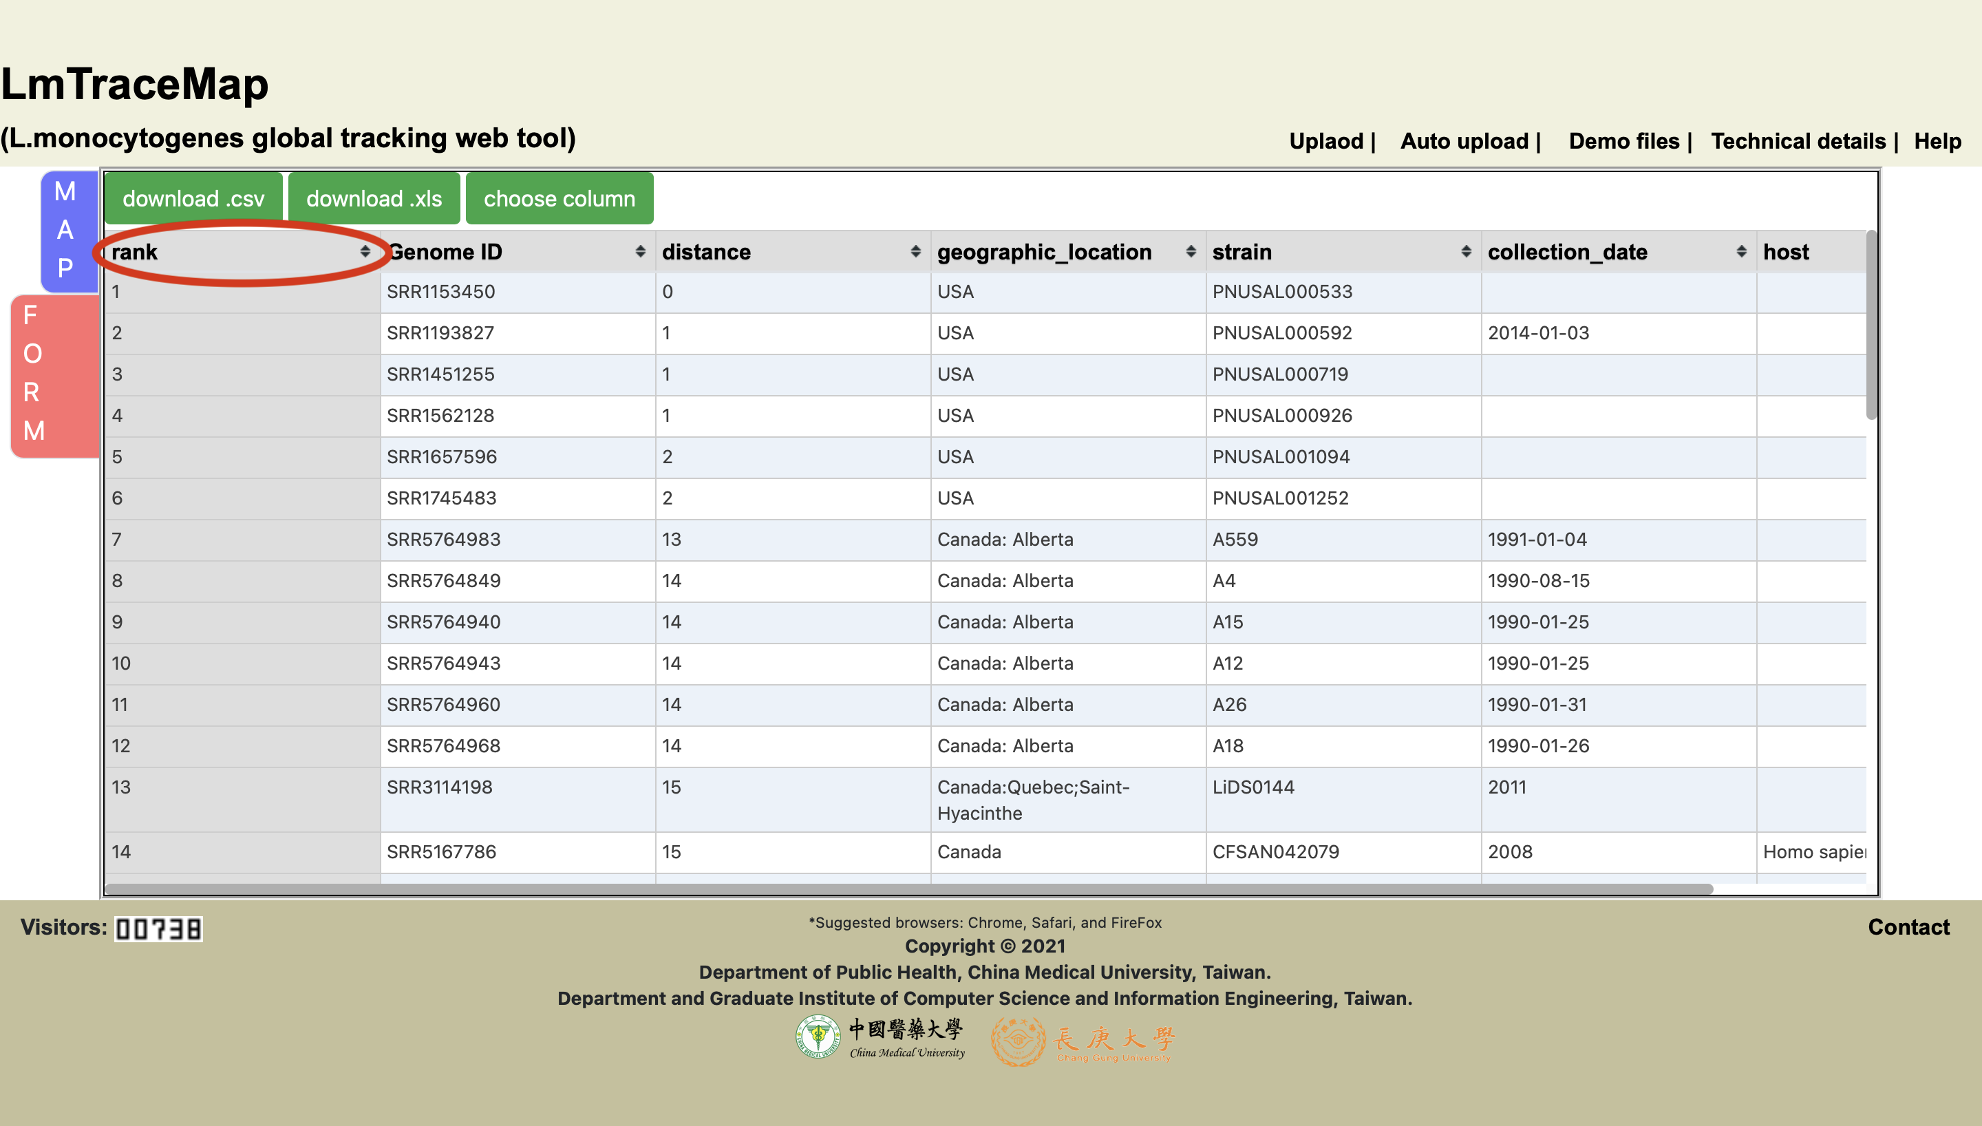Download the table as .xls
1982x1126 pixels.
pyautogui.click(x=374, y=199)
